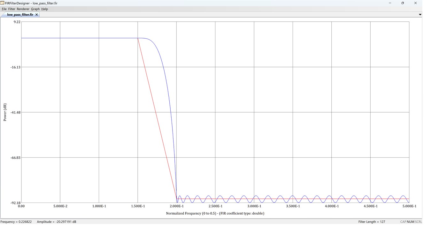Click the -16.13 y-axis value

click(15, 67)
